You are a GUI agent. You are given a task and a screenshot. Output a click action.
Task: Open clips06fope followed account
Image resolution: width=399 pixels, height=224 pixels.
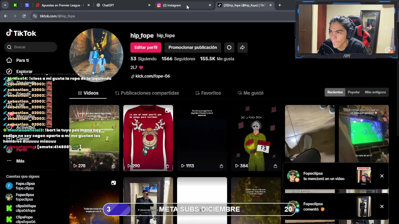(21, 208)
